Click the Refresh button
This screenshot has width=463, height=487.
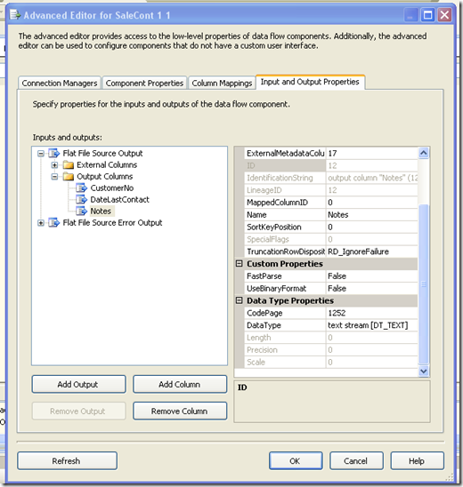click(x=67, y=460)
